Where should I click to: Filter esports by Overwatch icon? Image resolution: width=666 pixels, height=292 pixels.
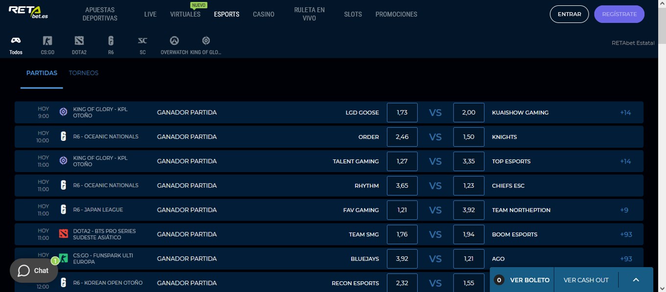click(x=174, y=41)
